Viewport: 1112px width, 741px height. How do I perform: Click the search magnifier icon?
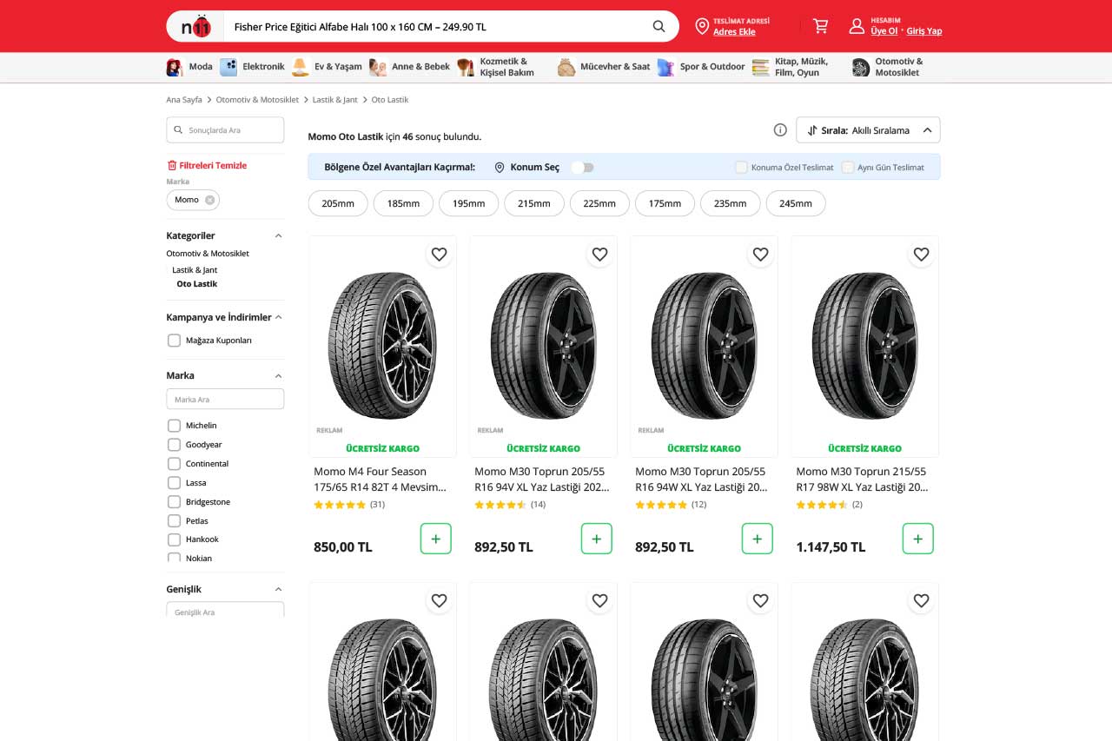coord(659,26)
